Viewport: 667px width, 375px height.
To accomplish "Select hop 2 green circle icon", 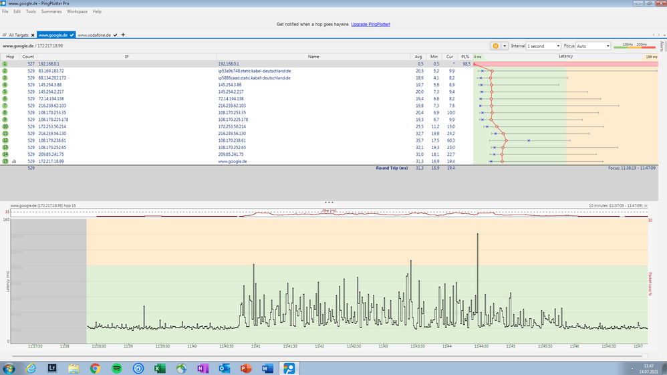I will point(5,71).
